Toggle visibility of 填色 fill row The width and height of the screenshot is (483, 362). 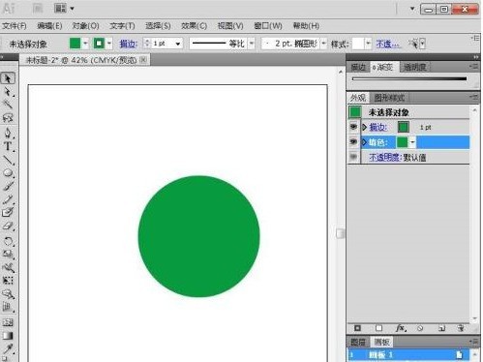pyautogui.click(x=353, y=142)
